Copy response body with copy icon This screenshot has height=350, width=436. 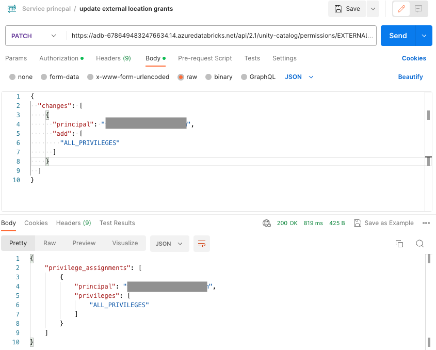pos(399,244)
